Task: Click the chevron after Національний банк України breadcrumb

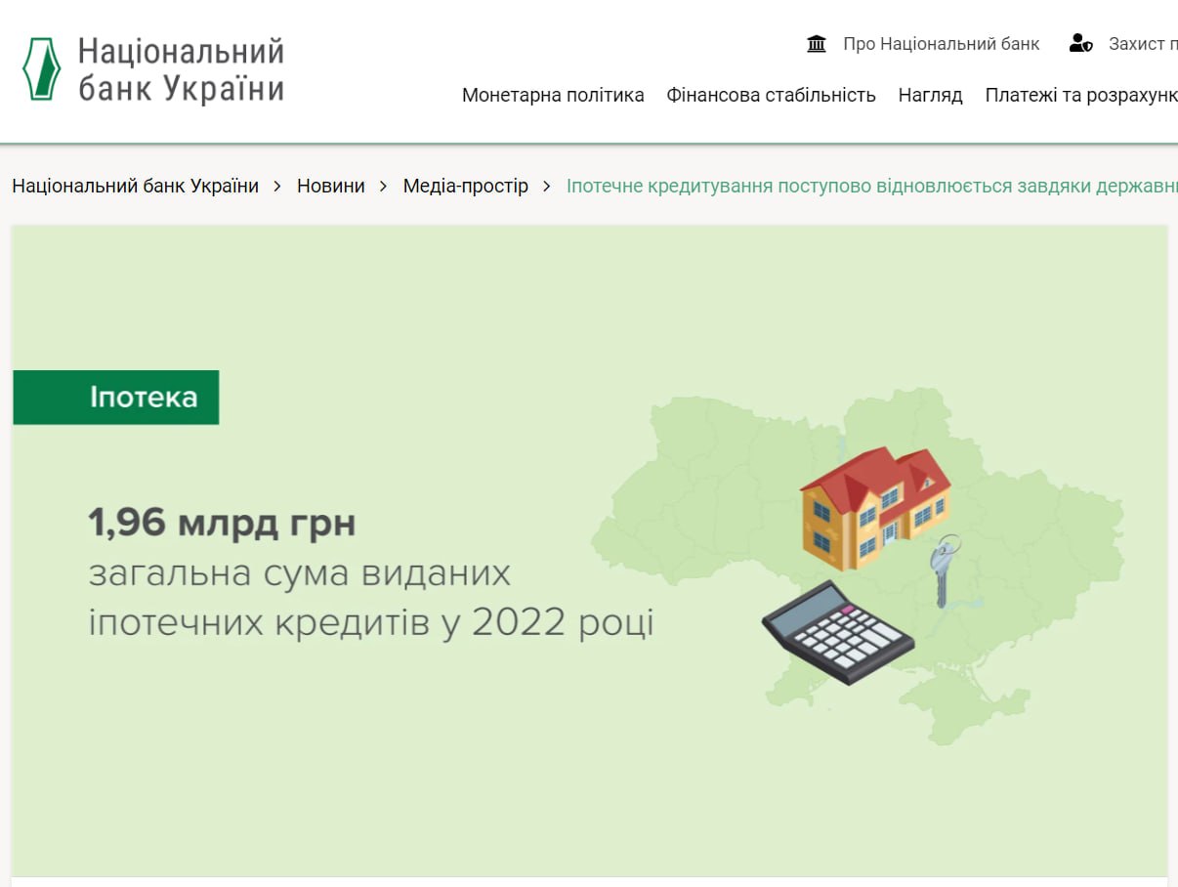Action: 278,186
